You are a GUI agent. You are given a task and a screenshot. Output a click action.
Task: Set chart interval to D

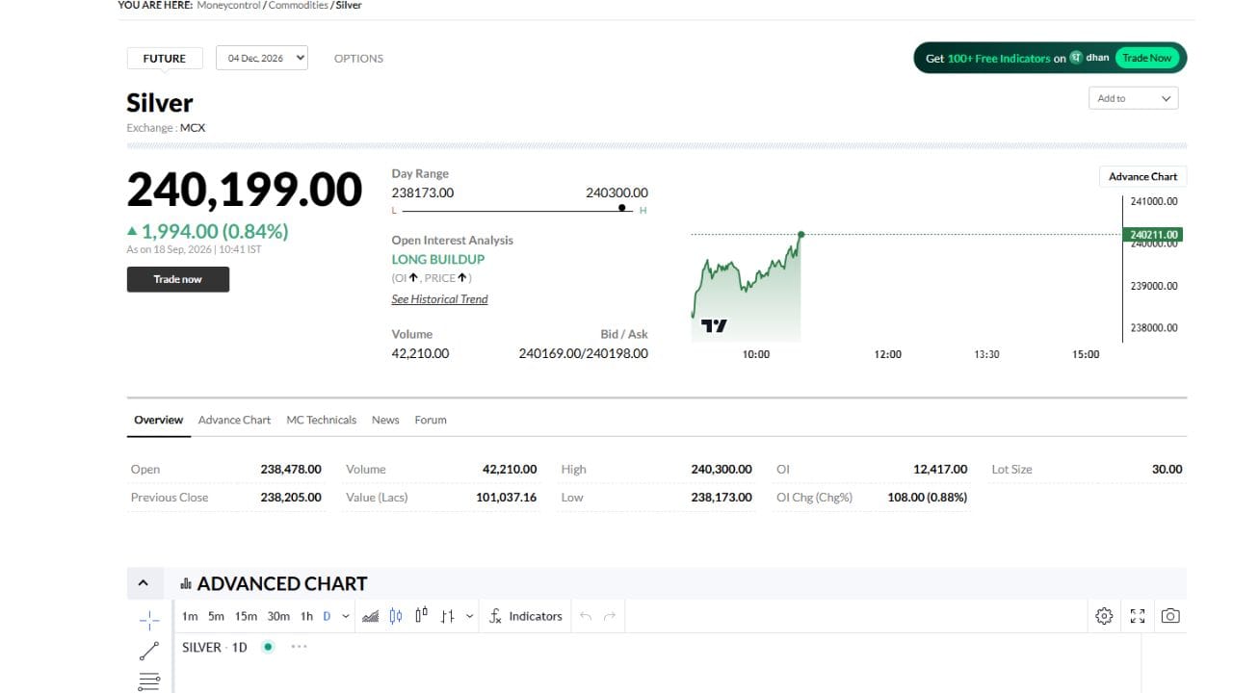tap(327, 616)
